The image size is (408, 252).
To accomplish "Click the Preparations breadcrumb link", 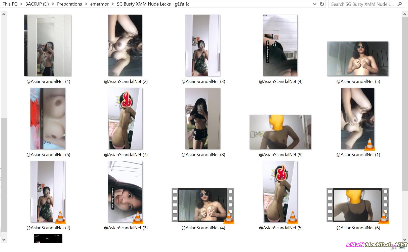I will pos(69,4).
